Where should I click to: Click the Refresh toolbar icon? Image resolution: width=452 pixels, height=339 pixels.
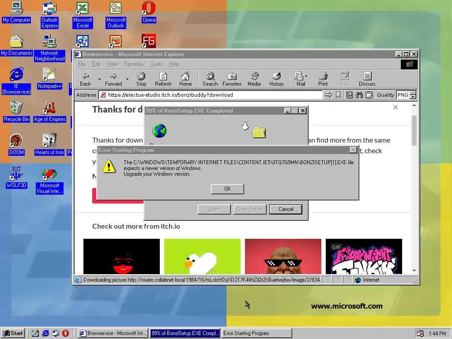tap(163, 79)
